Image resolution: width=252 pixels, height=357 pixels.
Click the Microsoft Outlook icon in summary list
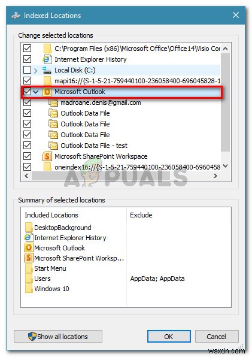(28, 248)
